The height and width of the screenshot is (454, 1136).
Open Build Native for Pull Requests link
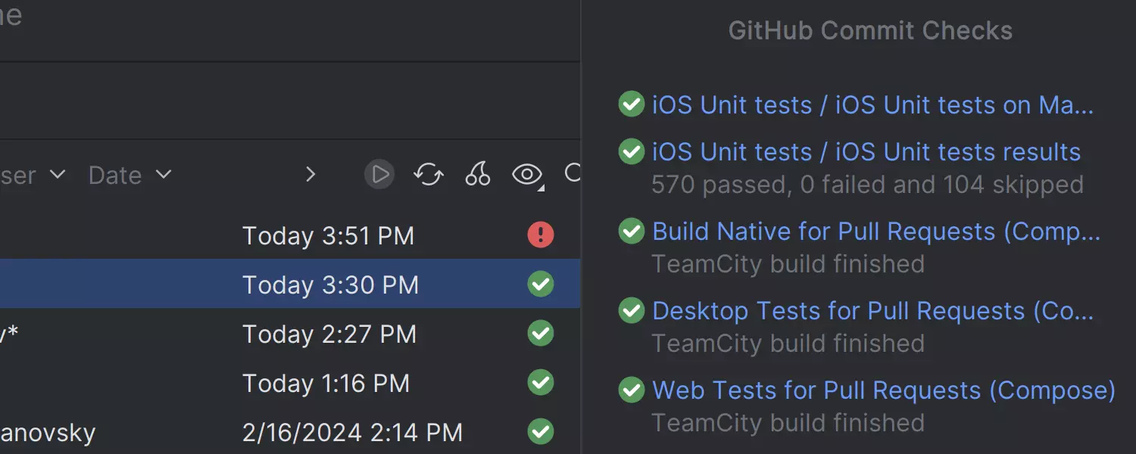tap(875, 232)
